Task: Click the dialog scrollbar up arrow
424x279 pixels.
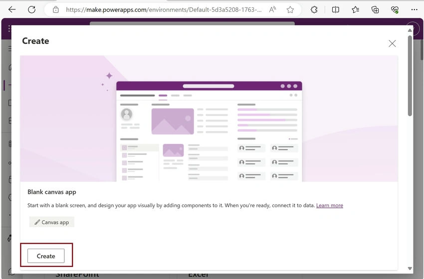Action: pos(410,30)
